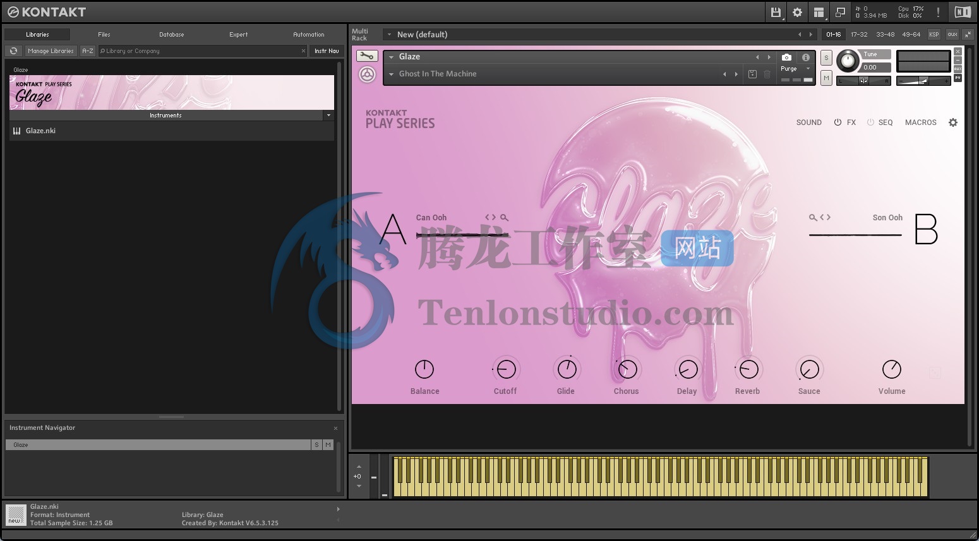The width and height of the screenshot is (979, 541).
Task: Load previous Glaze instrument arrow
Action: [x=757, y=57]
